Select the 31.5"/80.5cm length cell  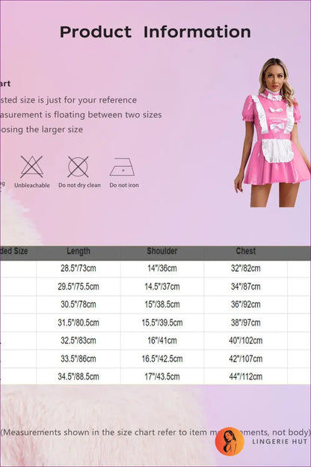78,323
